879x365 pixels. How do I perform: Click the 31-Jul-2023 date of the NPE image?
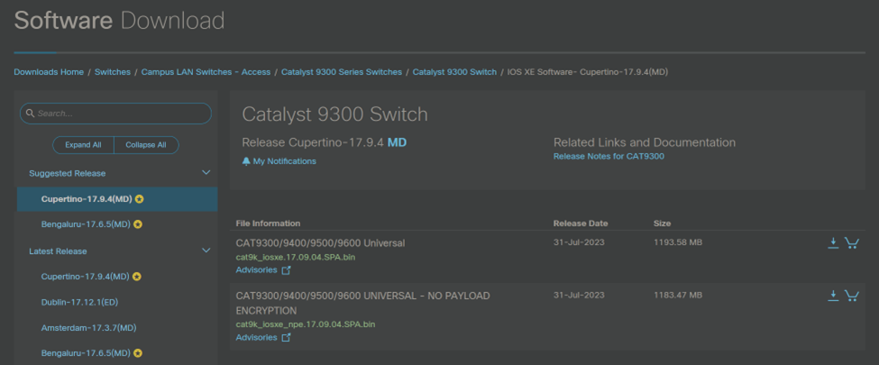pos(579,295)
